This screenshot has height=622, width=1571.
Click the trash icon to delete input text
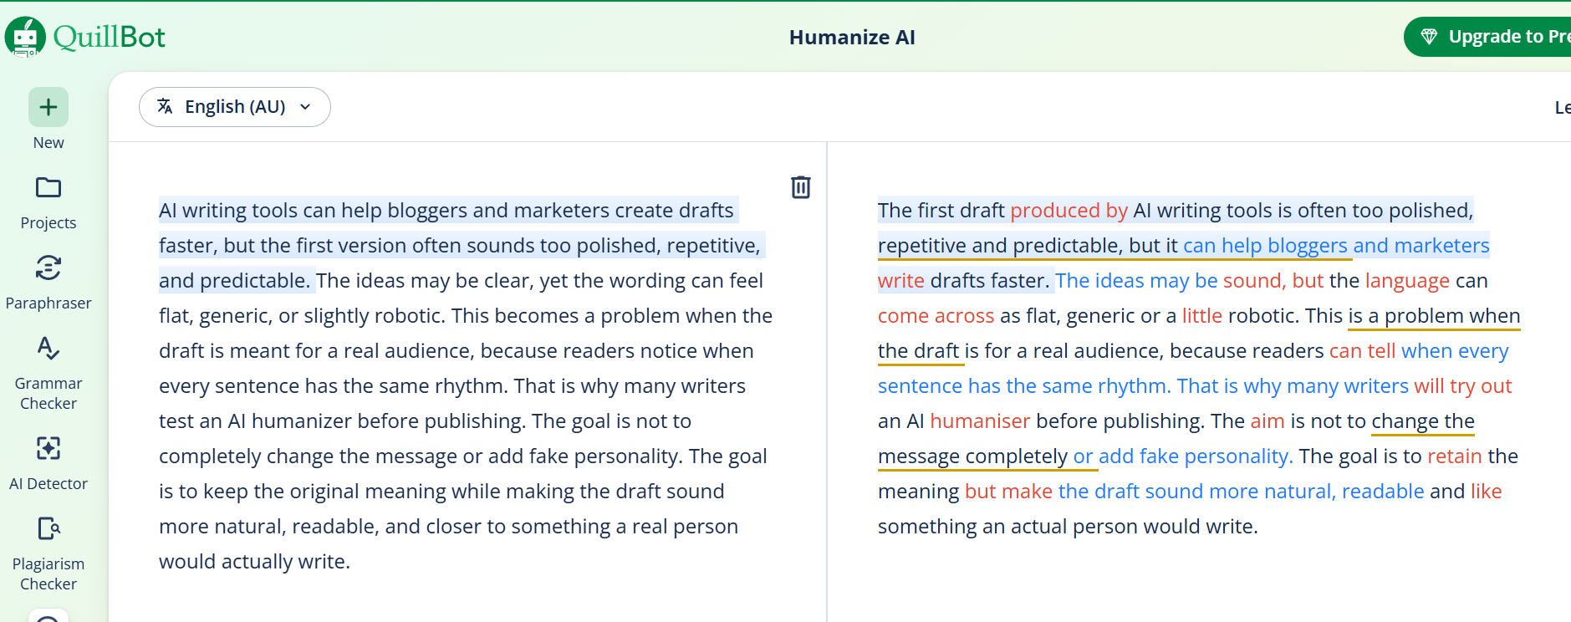(x=801, y=186)
